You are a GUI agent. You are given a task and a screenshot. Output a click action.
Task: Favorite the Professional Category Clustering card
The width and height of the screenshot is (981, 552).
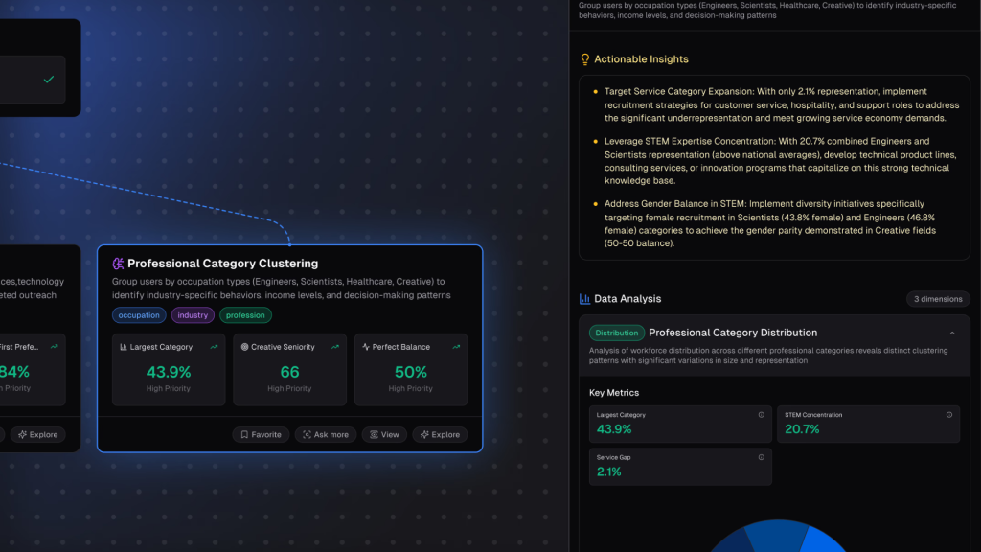point(261,434)
